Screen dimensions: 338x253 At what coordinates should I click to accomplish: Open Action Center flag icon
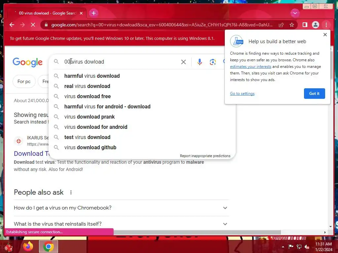pos(291,246)
